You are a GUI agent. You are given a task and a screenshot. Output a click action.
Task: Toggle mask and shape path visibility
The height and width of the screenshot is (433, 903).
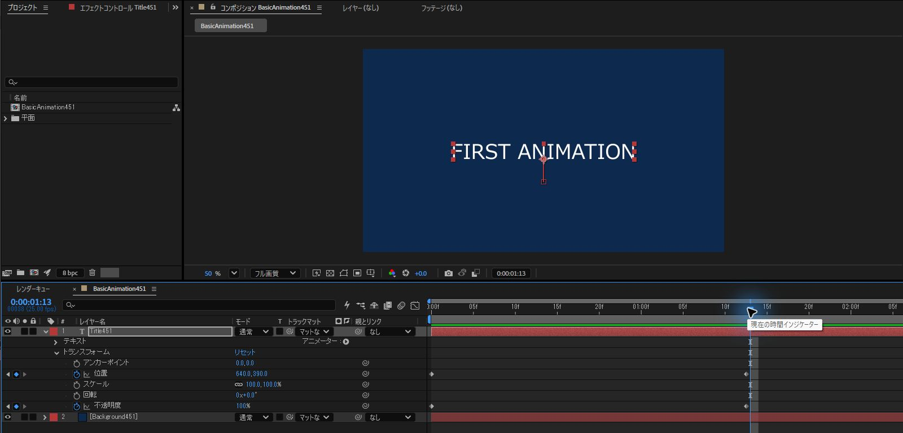[x=344, y=273]
